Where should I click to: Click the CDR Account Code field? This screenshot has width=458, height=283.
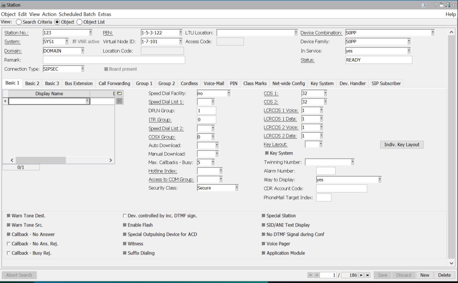click(342, 189)
